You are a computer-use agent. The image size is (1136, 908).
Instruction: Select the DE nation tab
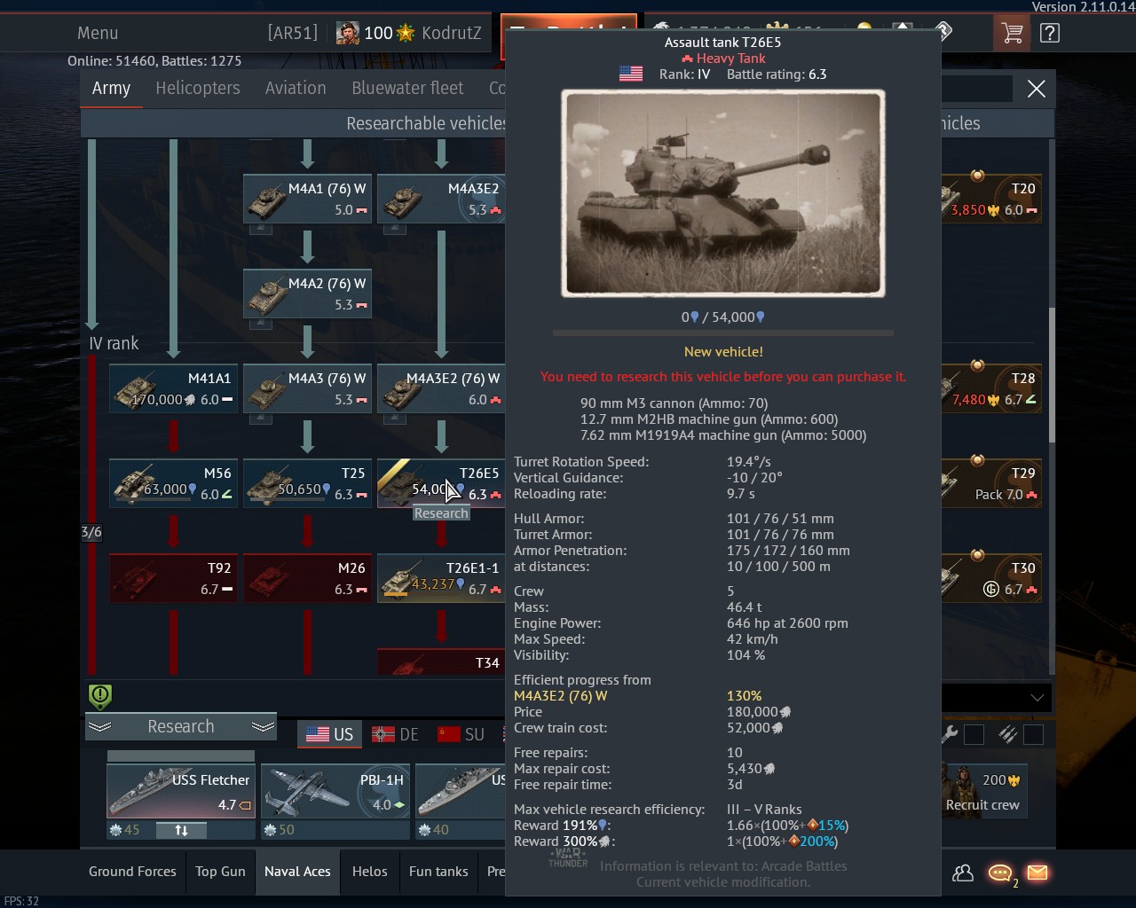pyautogui.click(x=395, y=734)
